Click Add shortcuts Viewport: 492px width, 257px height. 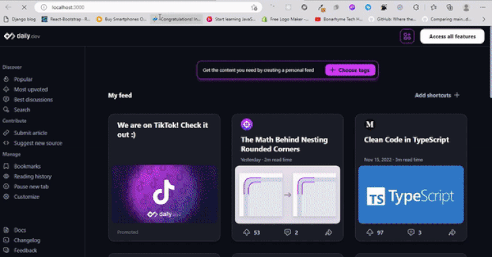tap(437, 95)
